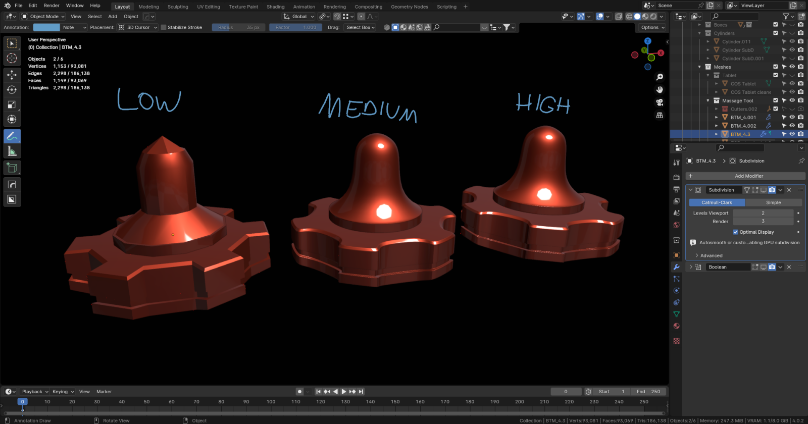Open the Modifiers wrench properties tab
This screenshot has width=808, height=424.
click(677, 267)
